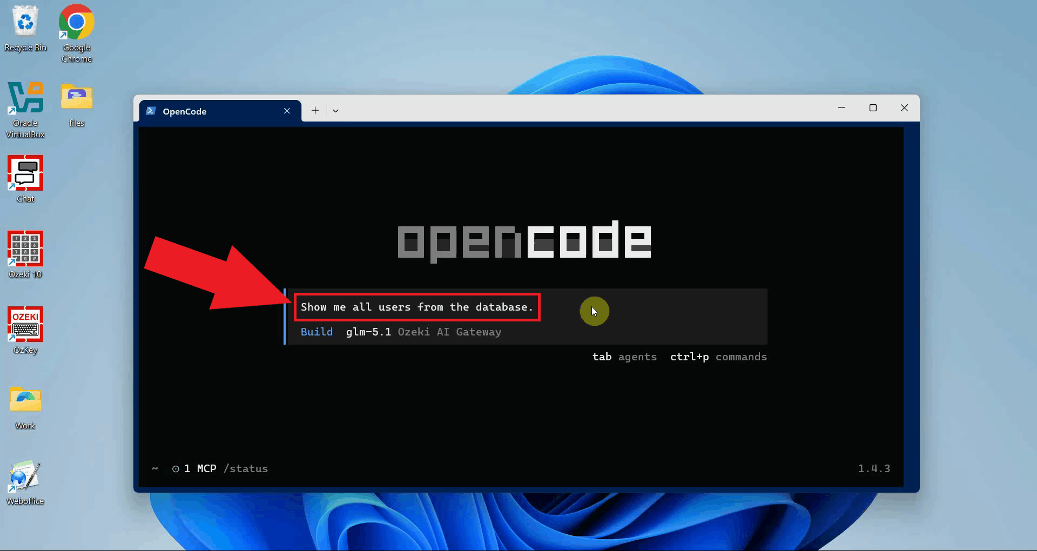This screenshot has width=1037, height=551.
Task: Close the terminal window
Action: tap(904, 108)
